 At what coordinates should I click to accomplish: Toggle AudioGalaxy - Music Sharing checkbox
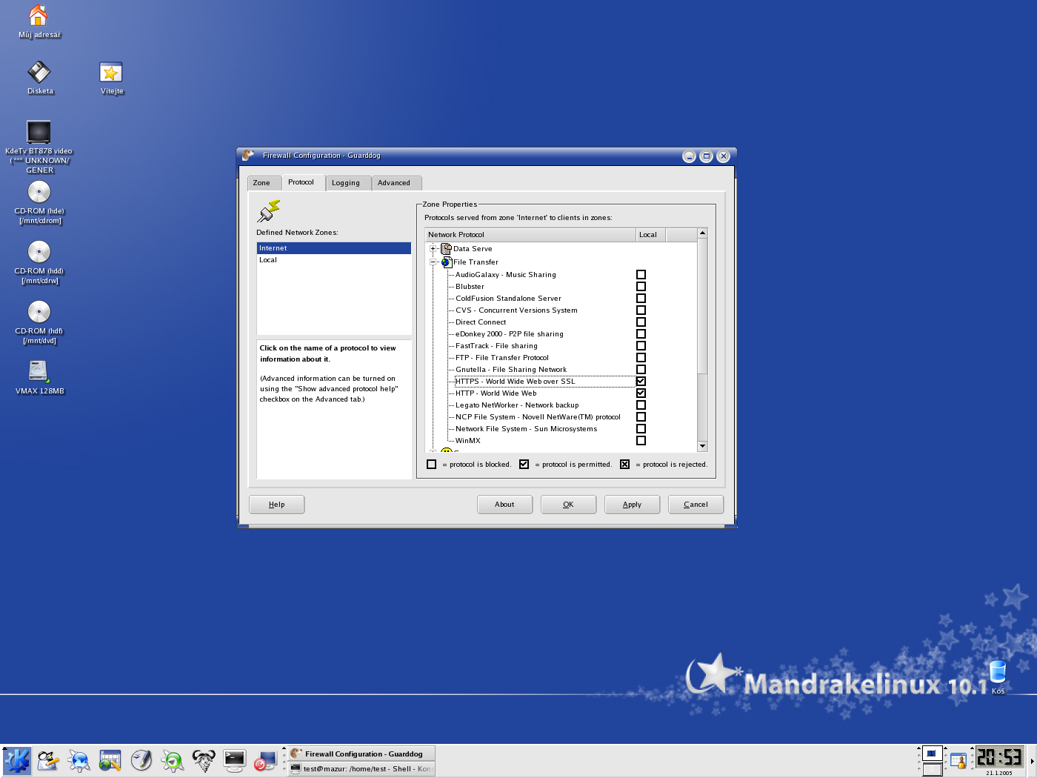coord(641,275)
